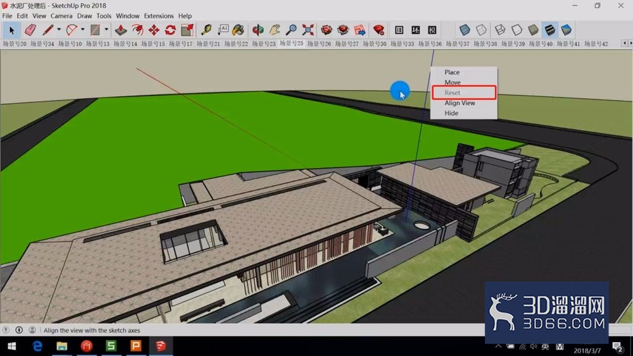This screenshot has width=633, height=356.
Task: Click the Send to LayOut icon
Action: 360,30
